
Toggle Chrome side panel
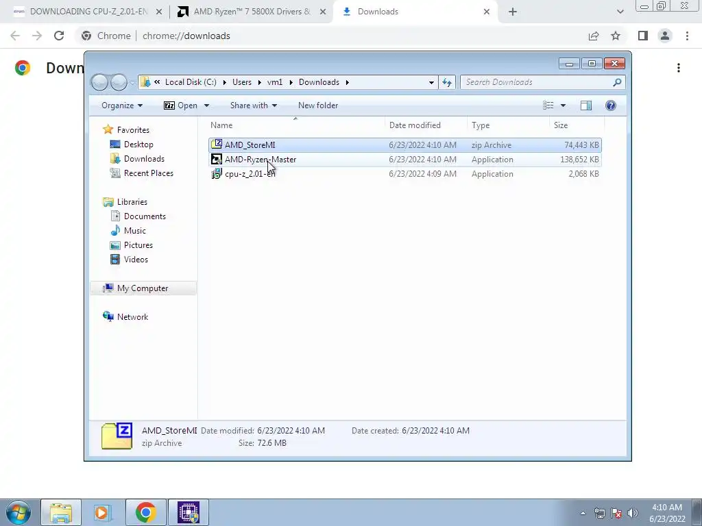[643, 36]
